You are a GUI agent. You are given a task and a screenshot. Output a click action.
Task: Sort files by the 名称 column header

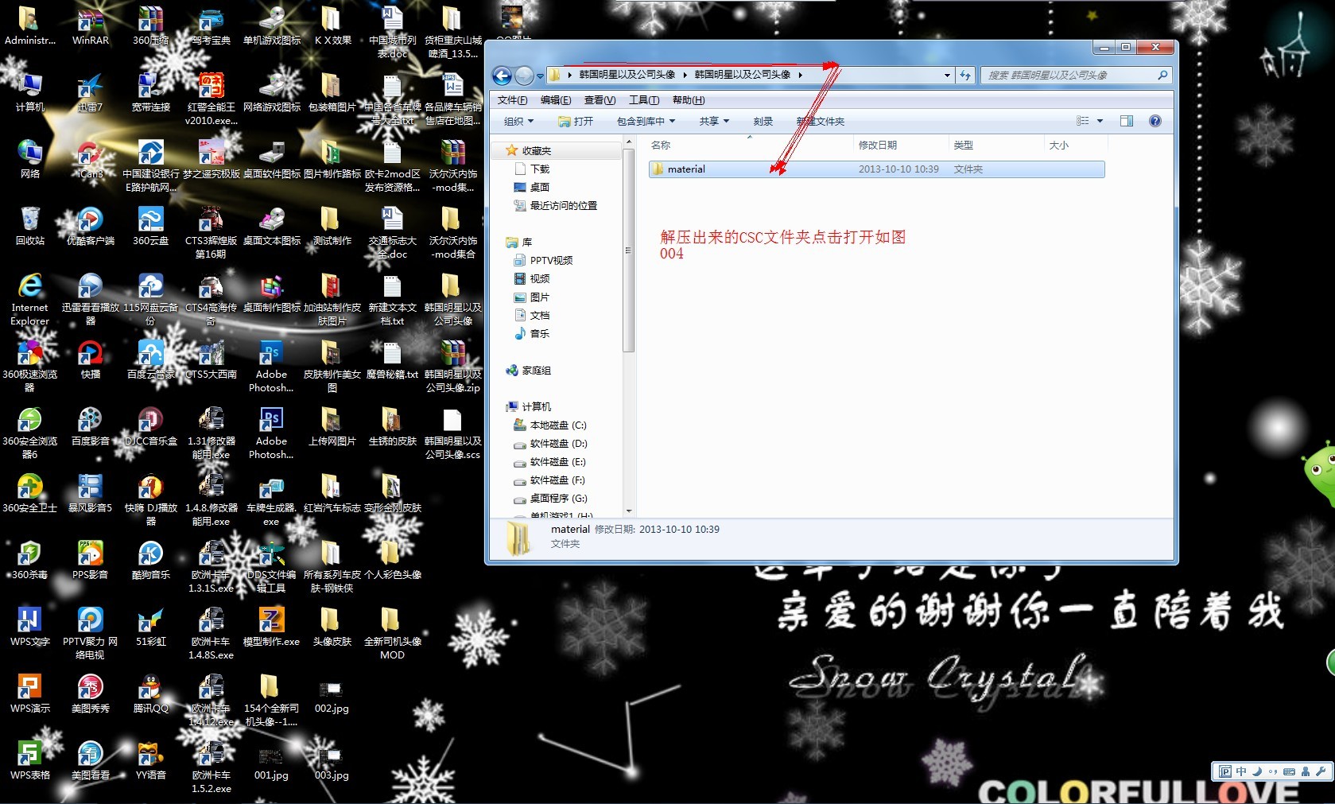pos(750,146)
